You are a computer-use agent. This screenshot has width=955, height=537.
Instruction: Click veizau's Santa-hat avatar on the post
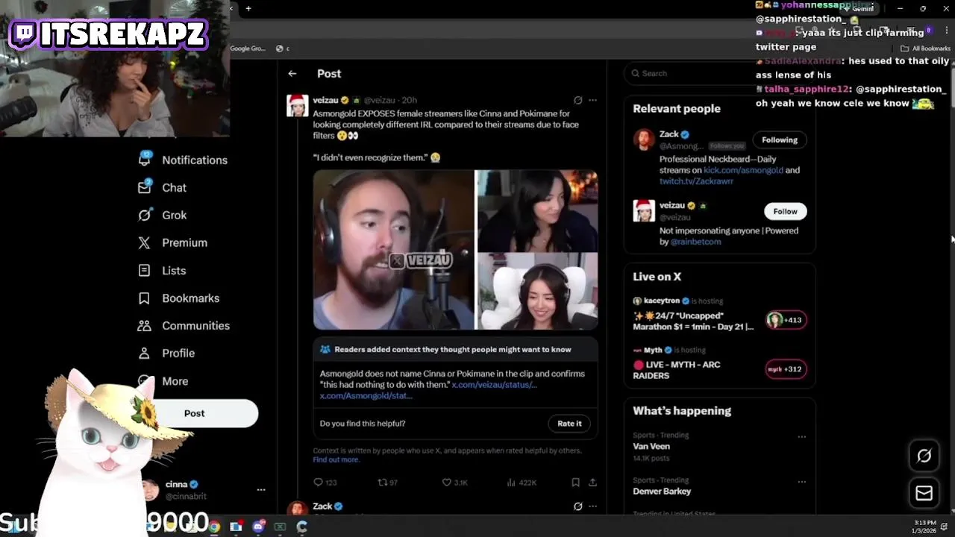[x=298, y=106]
